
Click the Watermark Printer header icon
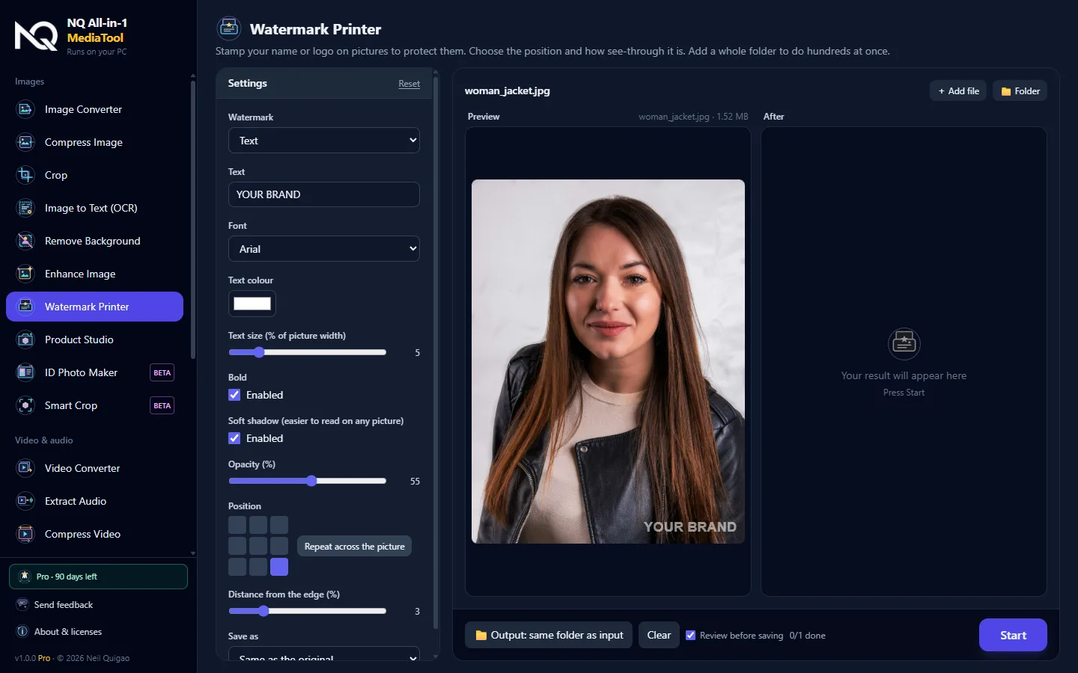pos(229,28)
